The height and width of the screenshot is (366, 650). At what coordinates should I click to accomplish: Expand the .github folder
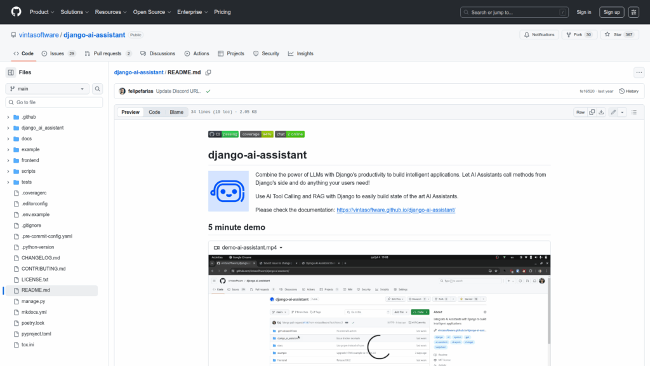(x=8, y=117)
